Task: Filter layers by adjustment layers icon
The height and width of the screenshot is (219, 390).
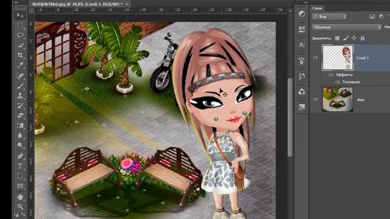Action: (381, 16)
